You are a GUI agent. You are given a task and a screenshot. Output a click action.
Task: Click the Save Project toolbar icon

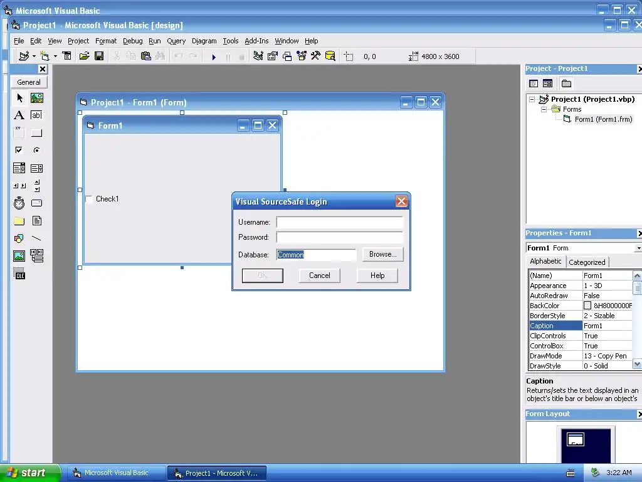coord(99,56)
